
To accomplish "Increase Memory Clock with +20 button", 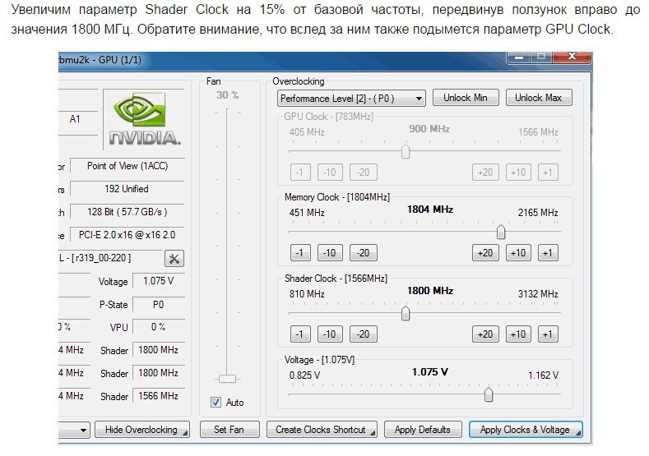I will 485,253.
